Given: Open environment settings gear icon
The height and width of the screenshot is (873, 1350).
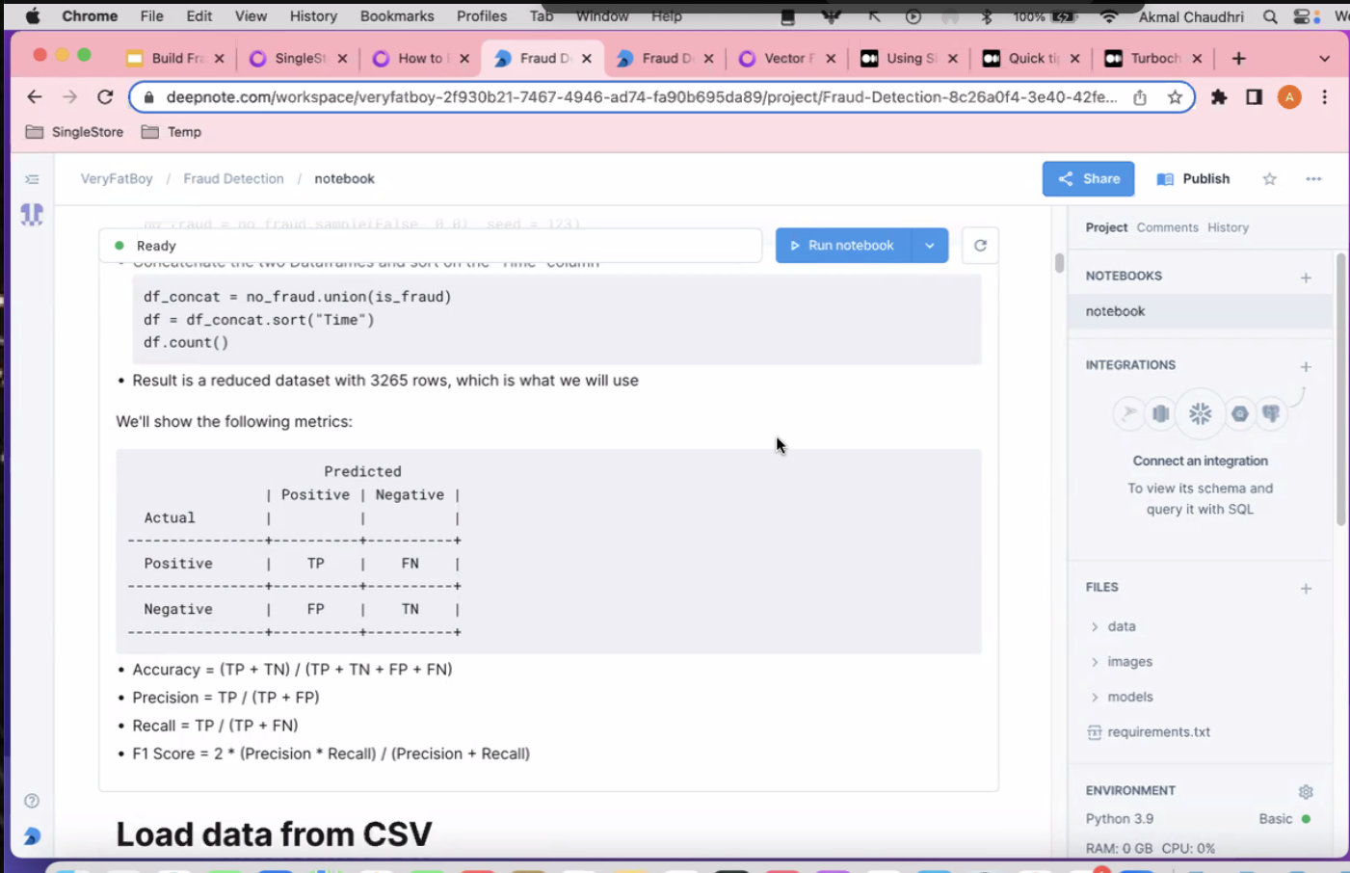Looking at the screenshot, I should pos(1306,791).
